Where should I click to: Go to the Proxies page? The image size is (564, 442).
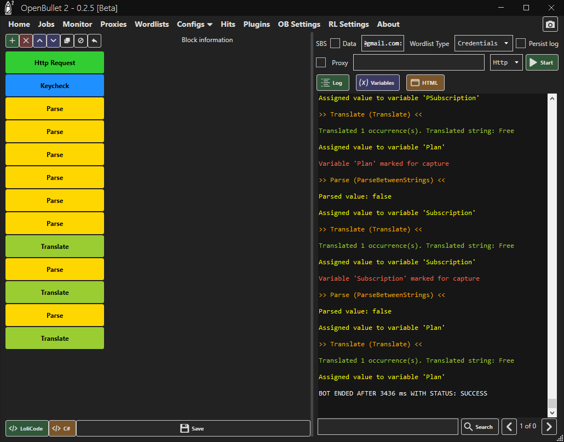(x=113, y=25)
